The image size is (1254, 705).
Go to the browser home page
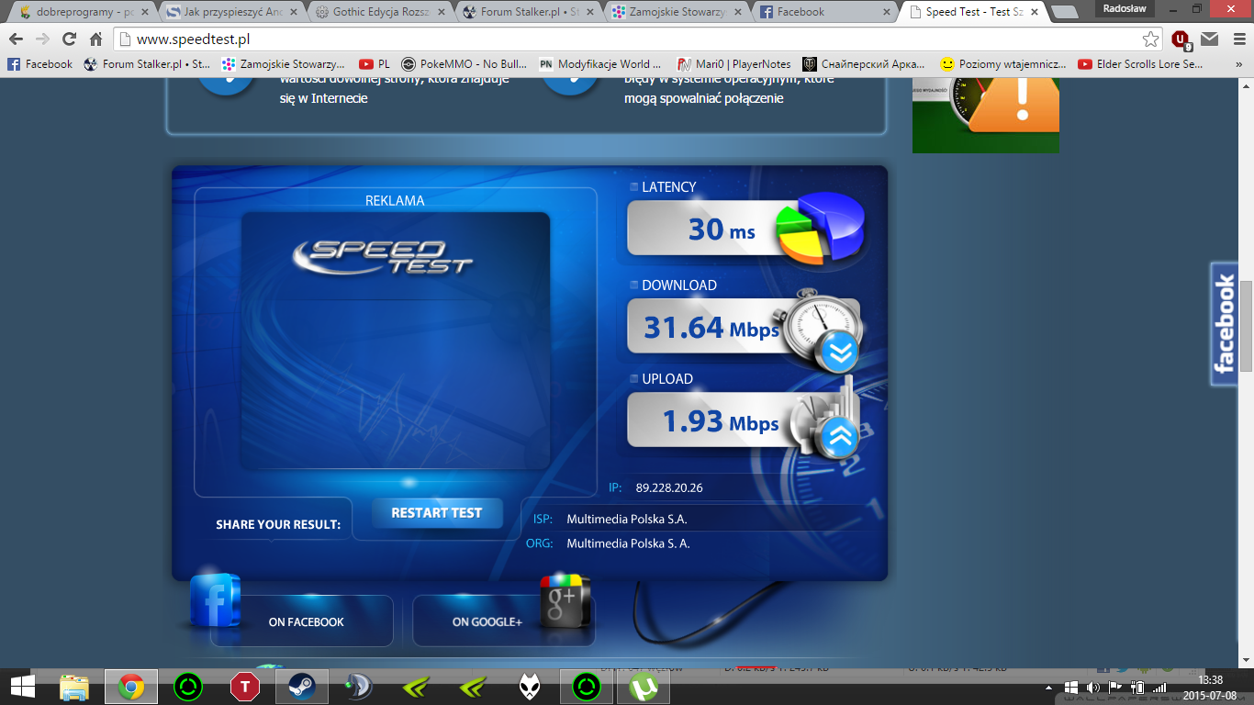coord(95,39)
